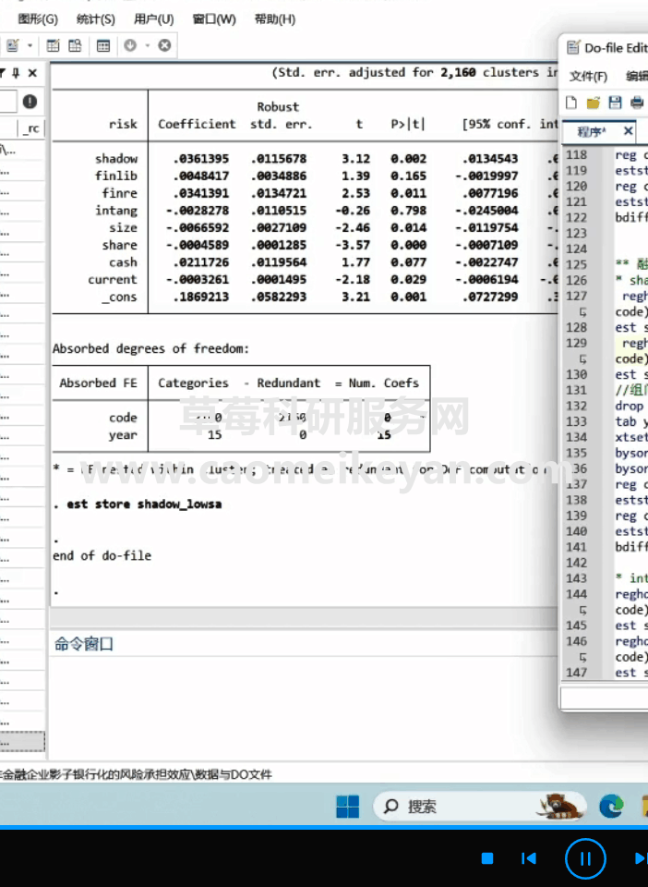Click the finlib variable row label
Viewport: 648px width, 887px height.
pos(115,176)
